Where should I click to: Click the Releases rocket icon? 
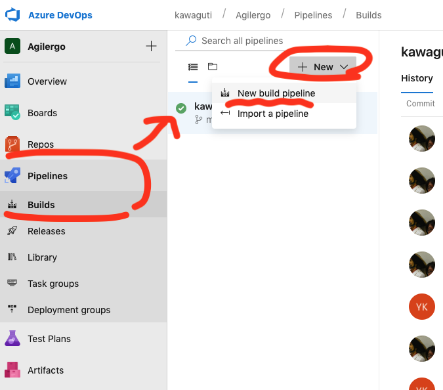12,230
